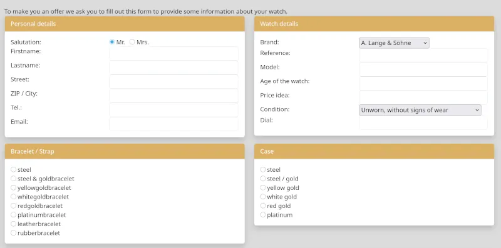Select yellow gold case radio button

262,188
